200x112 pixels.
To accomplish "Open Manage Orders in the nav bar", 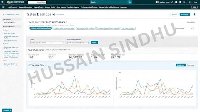I will [x=39, y=7].
